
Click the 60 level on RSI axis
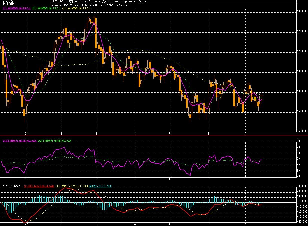point(298,153)
